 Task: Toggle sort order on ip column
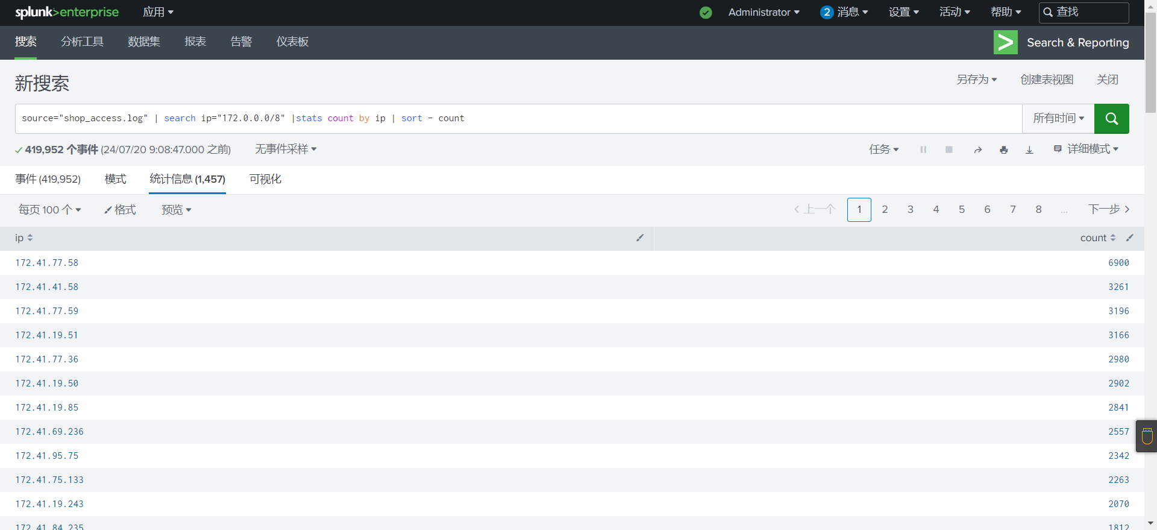[x=30, y=238]
